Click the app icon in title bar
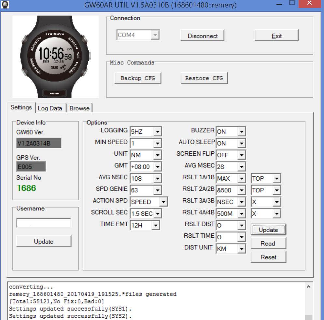 pyautogui.click(x=5, y=5)
